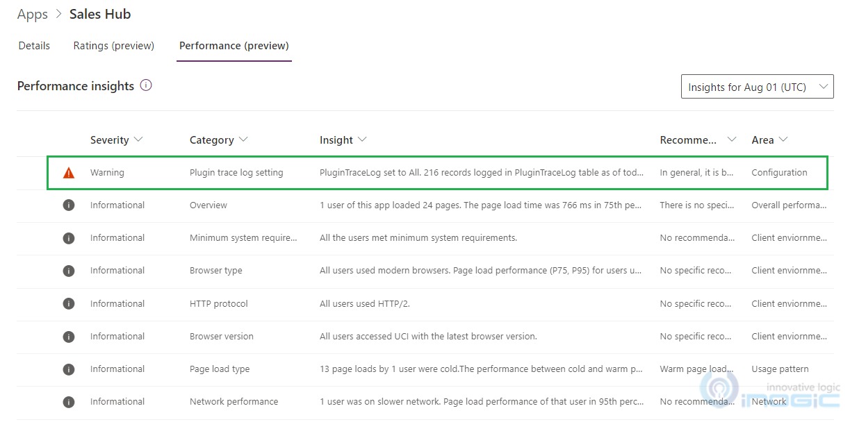The width and height of the screenshot is (850, 422).
Task: Click 'All users accessed UCI with the latest browser version' text
Action: click(428, 337)
